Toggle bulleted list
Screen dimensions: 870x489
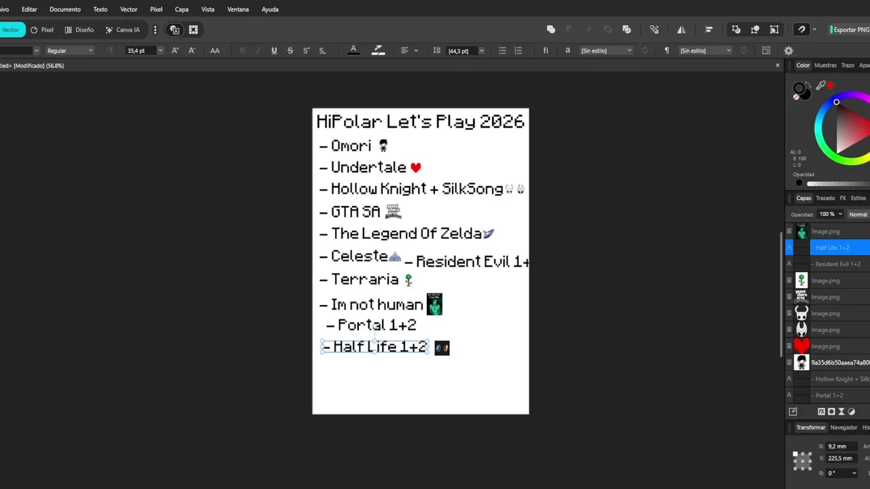point(502,51)
